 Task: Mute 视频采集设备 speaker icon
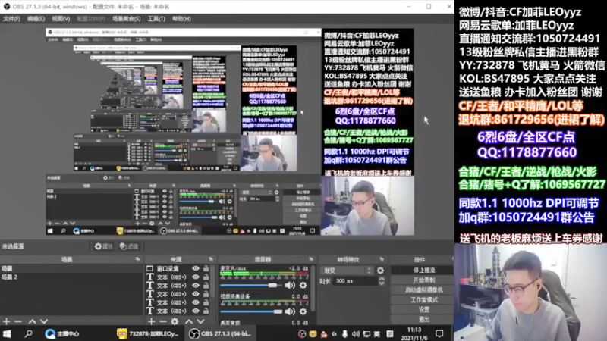pyautogui.click(x=290, y=311)
